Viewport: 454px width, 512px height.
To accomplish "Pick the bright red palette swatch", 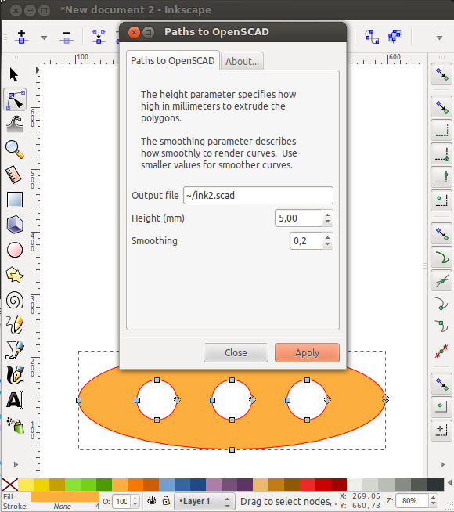I will [x=308, y=485].
